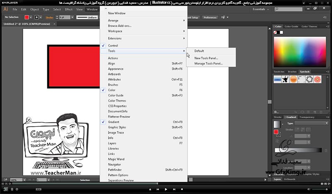332x194 pixels.
Task: Click the align-to icon beside Preferences
Action: click(223, 17)
